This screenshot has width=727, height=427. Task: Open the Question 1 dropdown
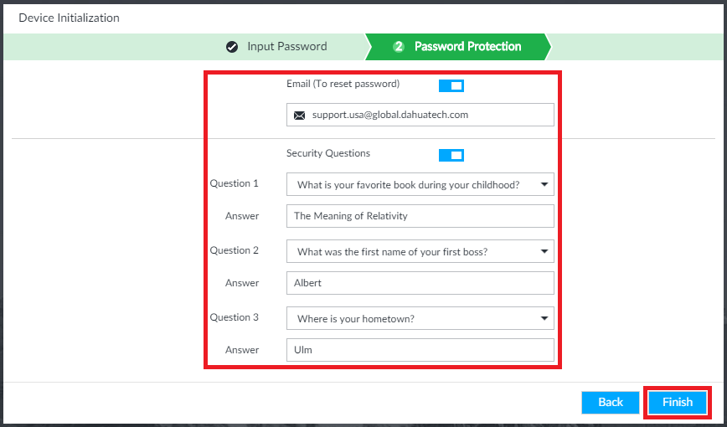pos(420,184)
